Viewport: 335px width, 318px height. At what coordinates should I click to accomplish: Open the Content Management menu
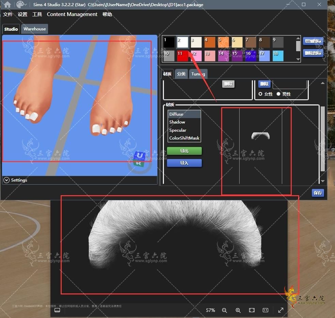(72, 14)
